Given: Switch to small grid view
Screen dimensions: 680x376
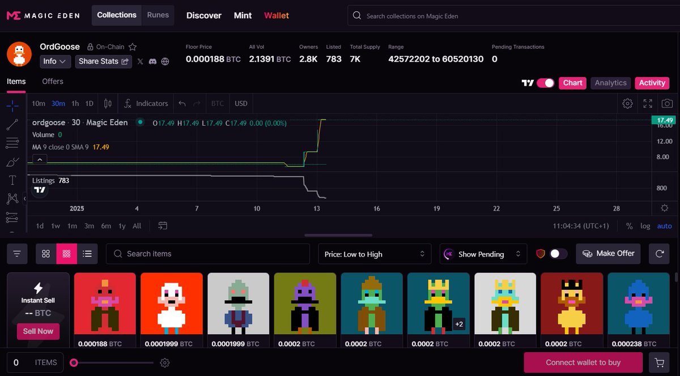Looking at the screenshot, I should click(x=67, y=254).
